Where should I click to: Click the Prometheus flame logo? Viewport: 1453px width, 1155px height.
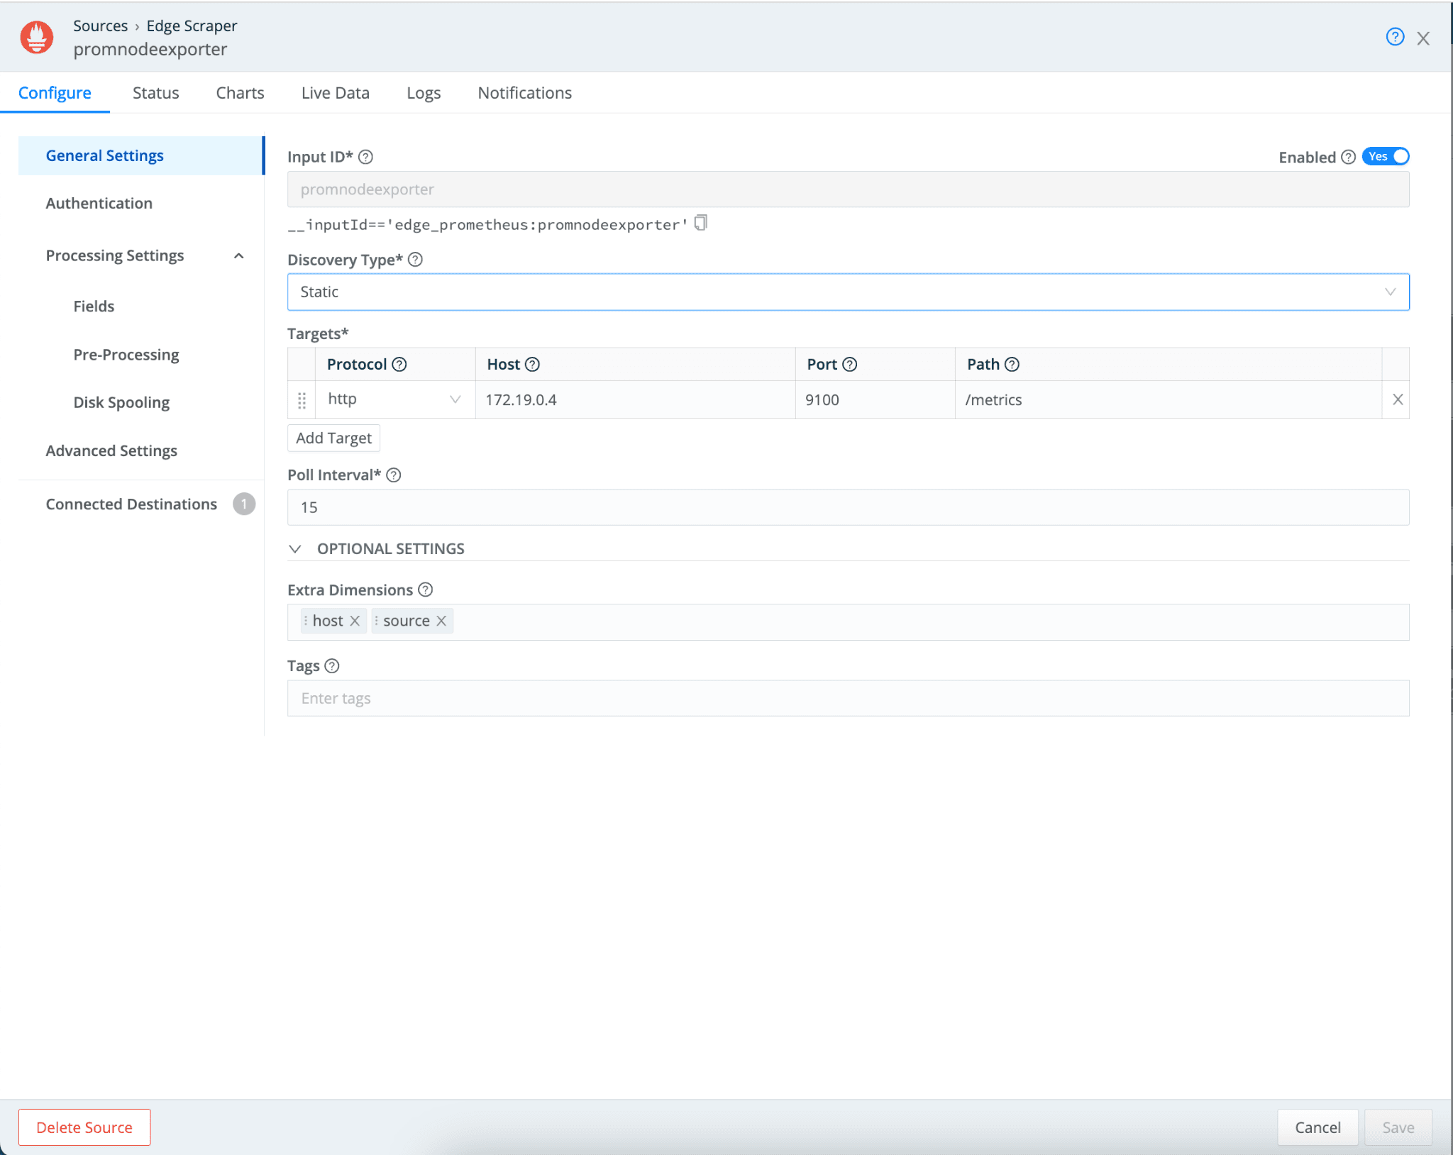[37, 37]
